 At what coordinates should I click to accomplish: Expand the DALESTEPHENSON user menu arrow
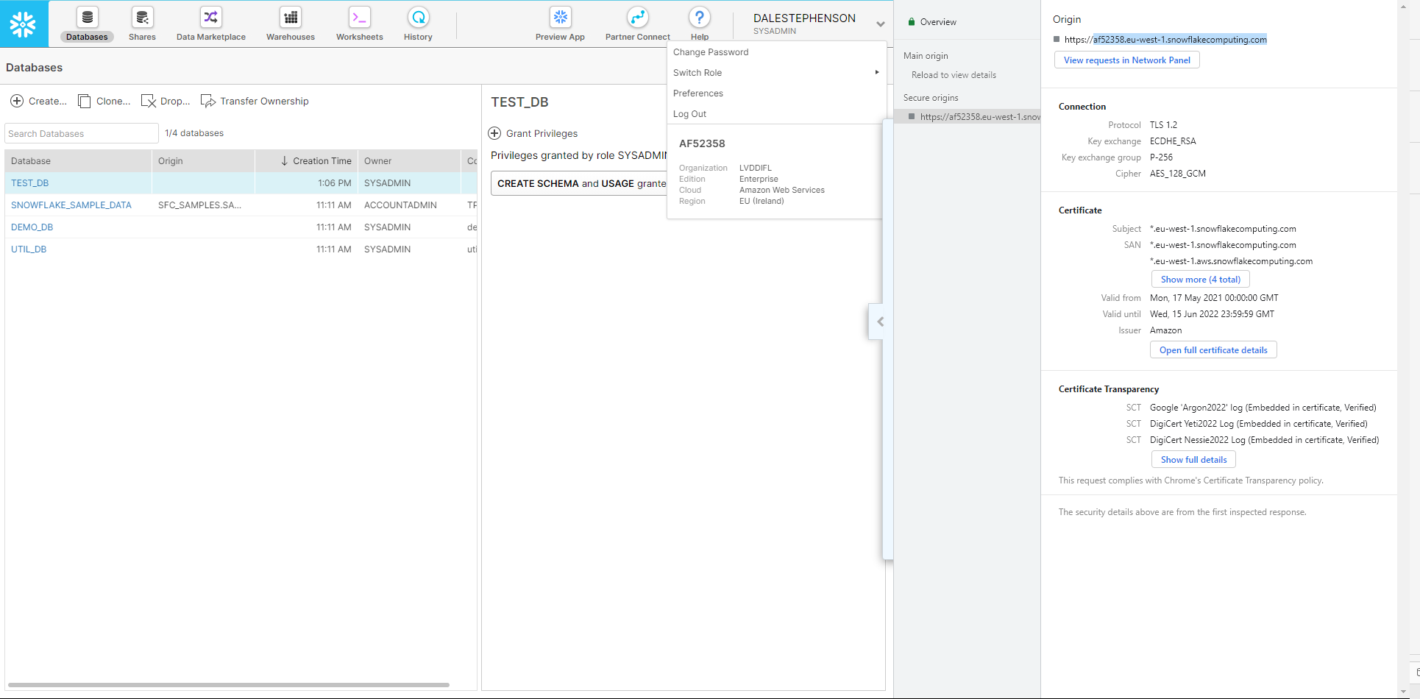(880, 24)
